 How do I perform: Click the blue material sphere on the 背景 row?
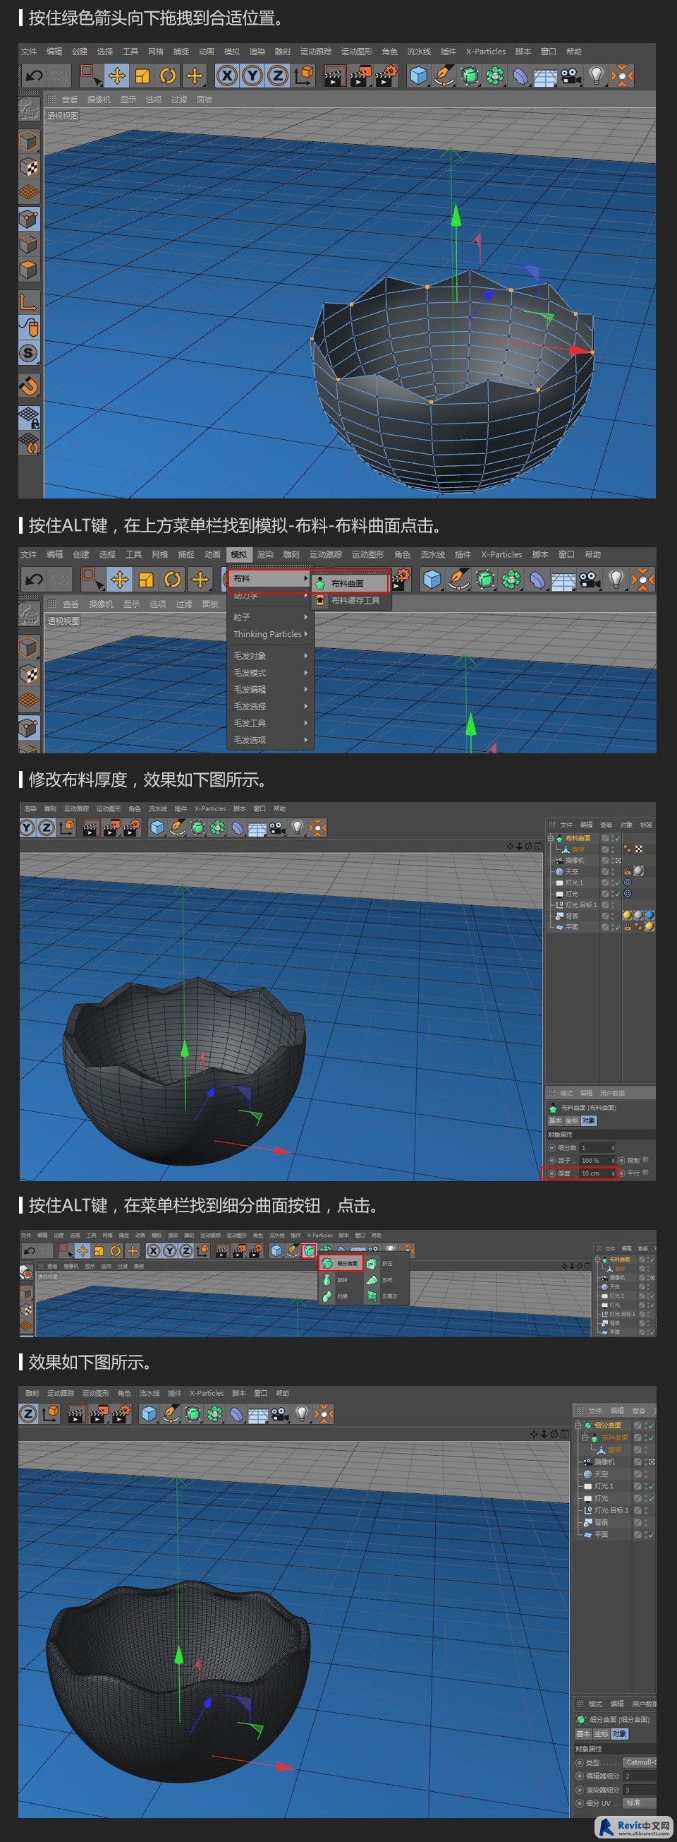pyautogui.click(x=649, y=915)
